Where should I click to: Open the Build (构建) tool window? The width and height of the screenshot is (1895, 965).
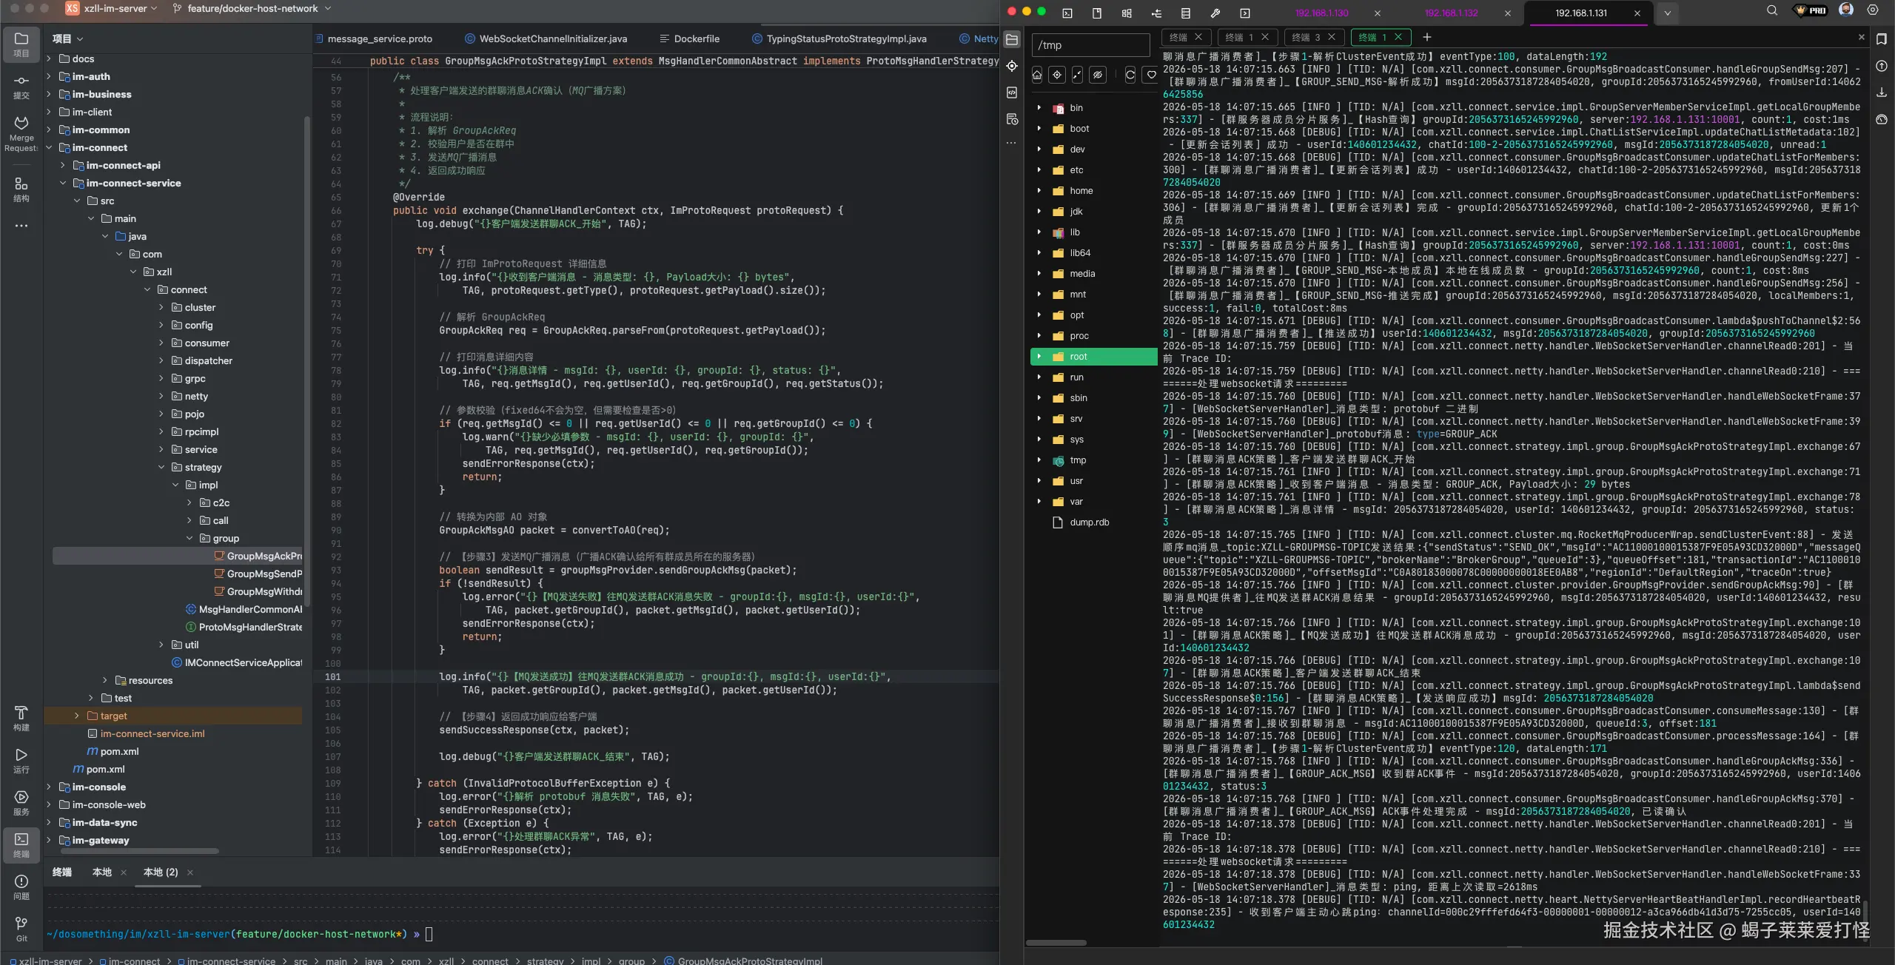(x=21, y=718)
